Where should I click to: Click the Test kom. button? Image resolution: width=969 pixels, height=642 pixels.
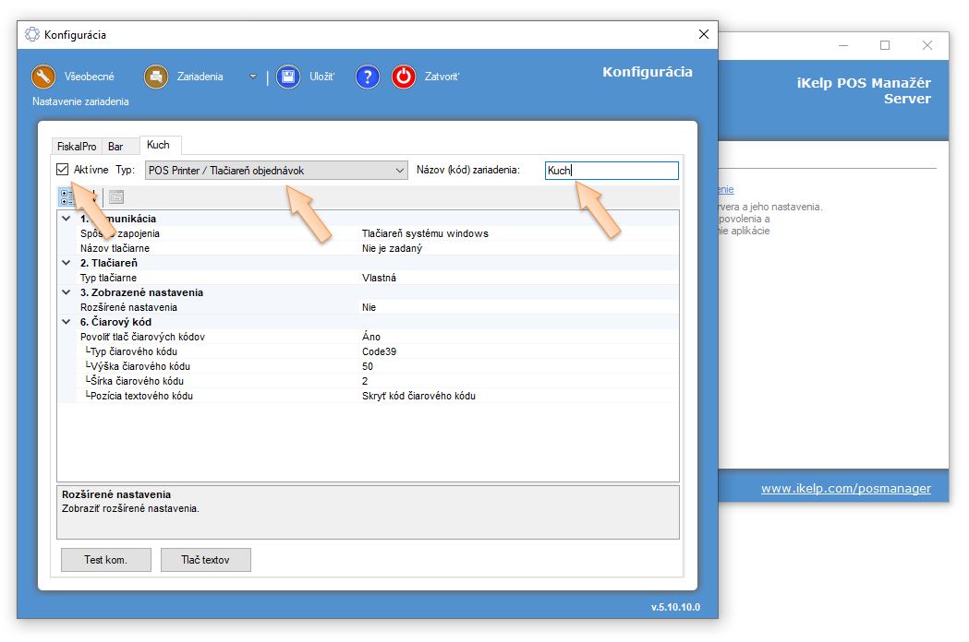coord(105,560)
